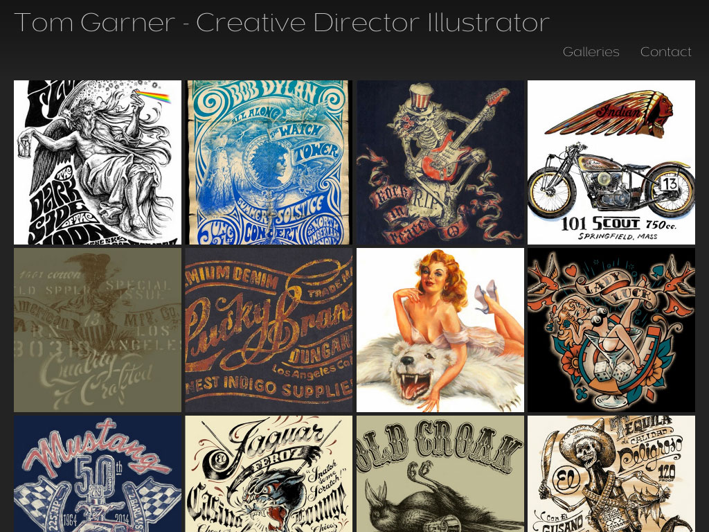View the pin-up on bear rug illustration

pos(440,330)
